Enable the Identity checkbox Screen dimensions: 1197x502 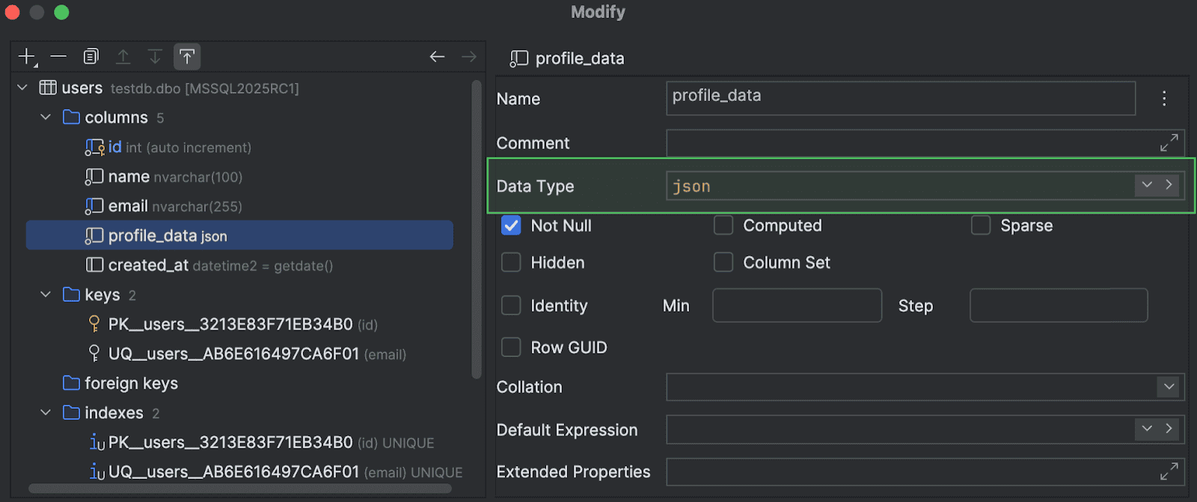click(511, 306)
